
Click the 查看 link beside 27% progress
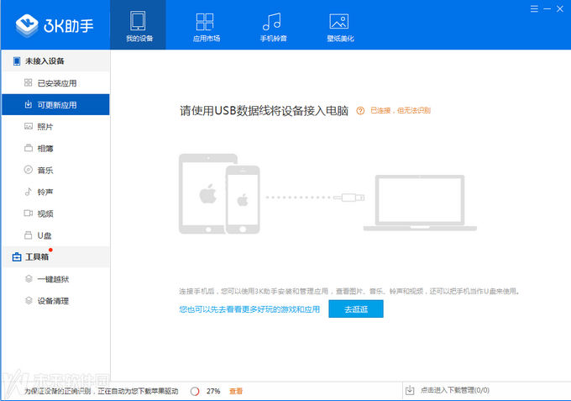tap(236, 391)
